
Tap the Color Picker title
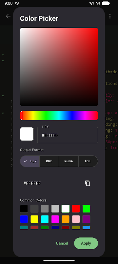(39, 18)
